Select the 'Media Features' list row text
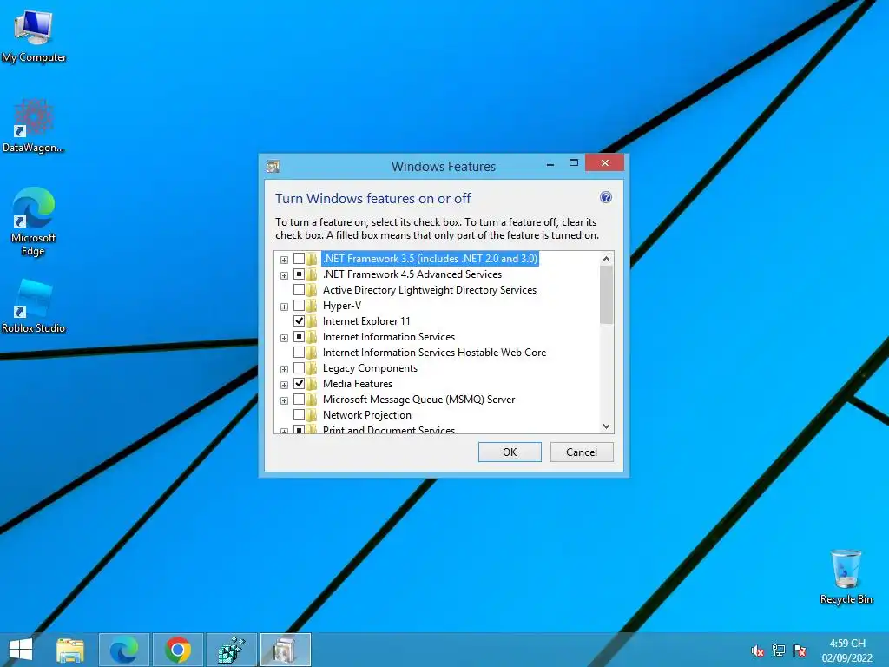 [357, 384]
